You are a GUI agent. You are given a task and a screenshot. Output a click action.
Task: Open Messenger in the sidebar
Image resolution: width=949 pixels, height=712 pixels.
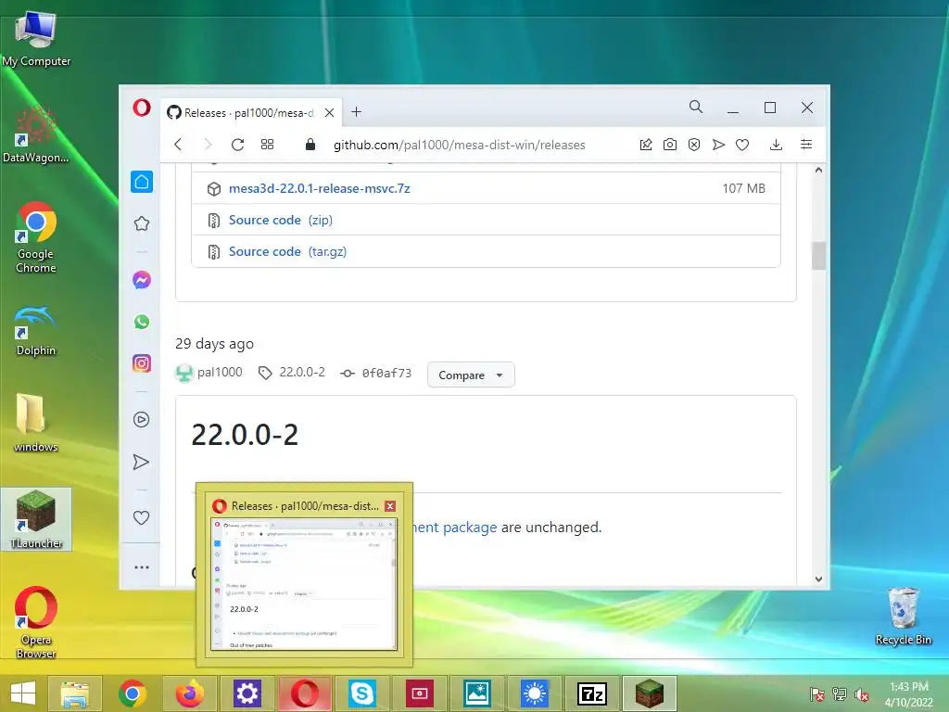point(142,280)
